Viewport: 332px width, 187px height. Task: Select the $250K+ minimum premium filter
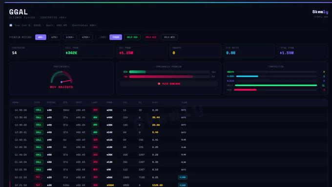tap(86, 37)
